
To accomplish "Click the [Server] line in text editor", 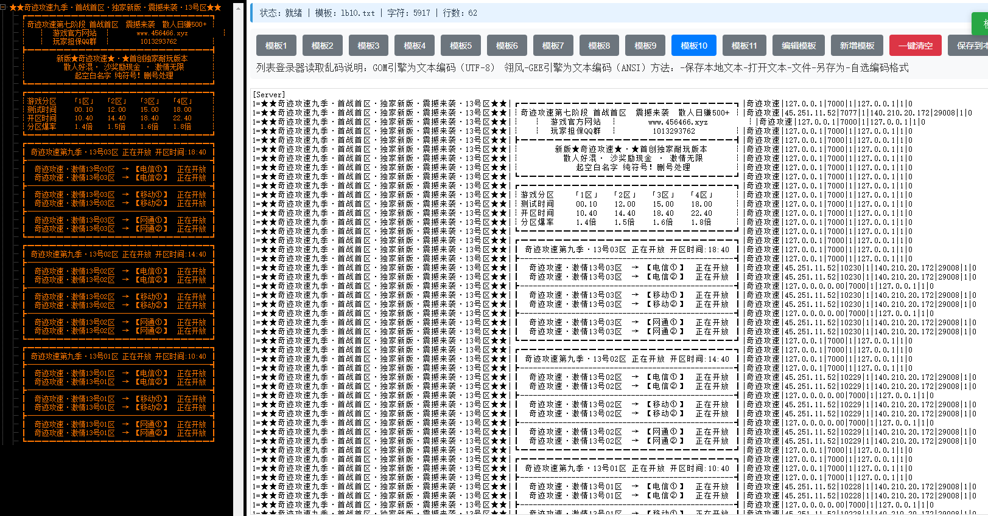I will (x=269, y=95).
